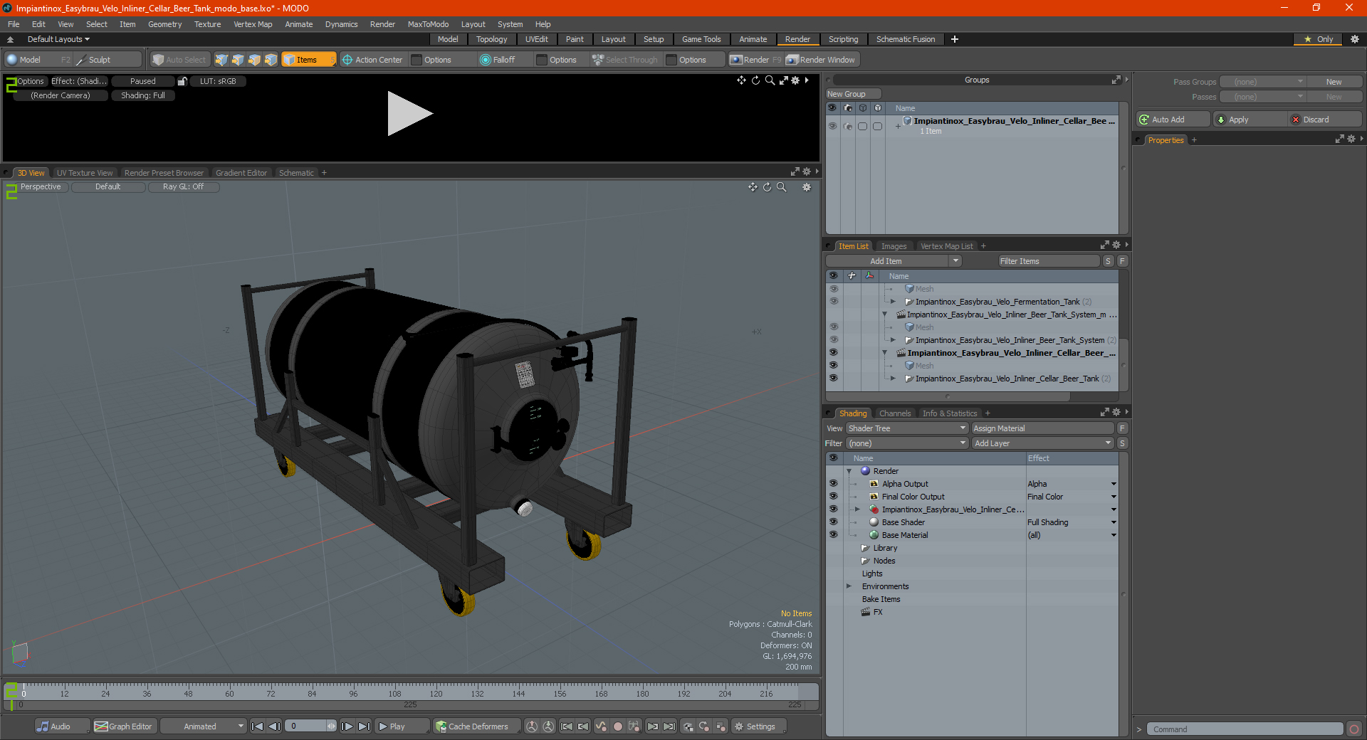Screen dimensions: 1367x740
Task: Click Auto Add button
Action: 1173,120
